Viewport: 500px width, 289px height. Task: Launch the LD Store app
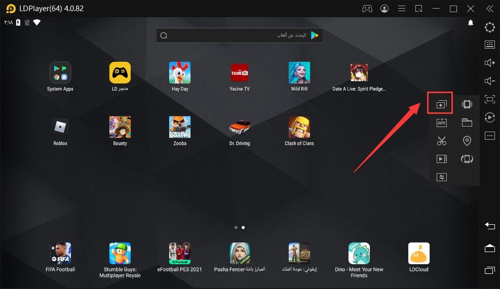coord(120,73)
